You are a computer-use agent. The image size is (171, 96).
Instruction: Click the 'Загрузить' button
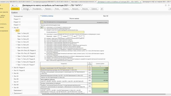click(x=85, y=9)
